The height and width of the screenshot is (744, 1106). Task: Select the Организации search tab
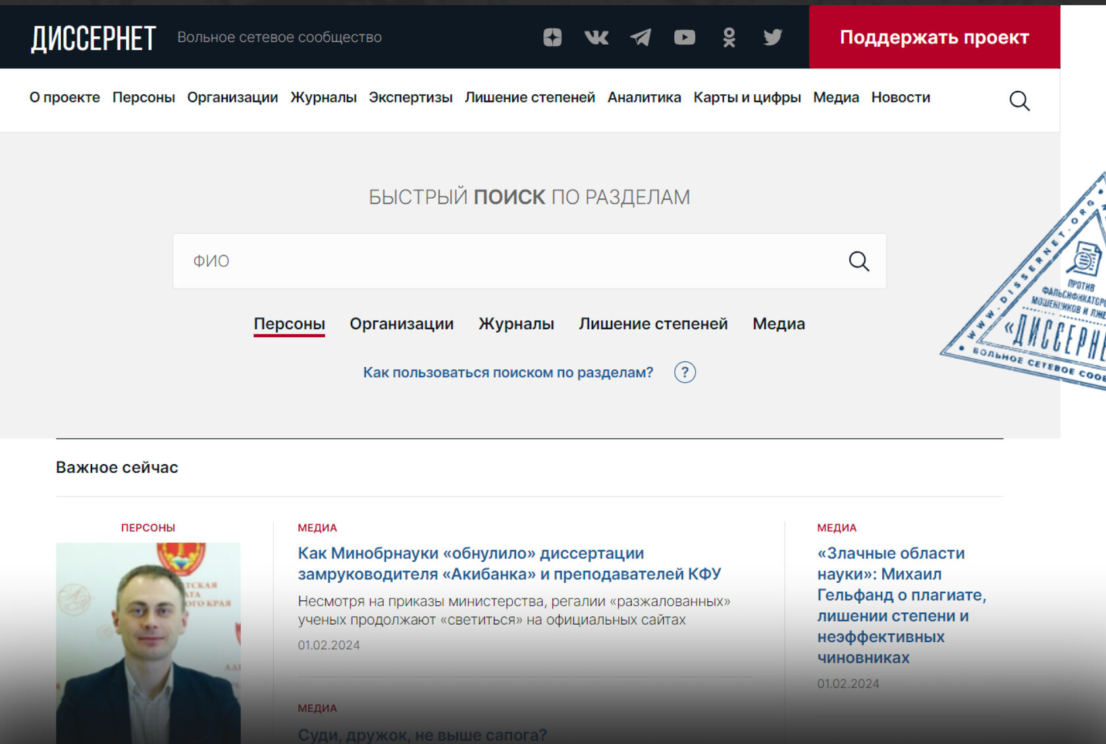(x=401, y=324)
